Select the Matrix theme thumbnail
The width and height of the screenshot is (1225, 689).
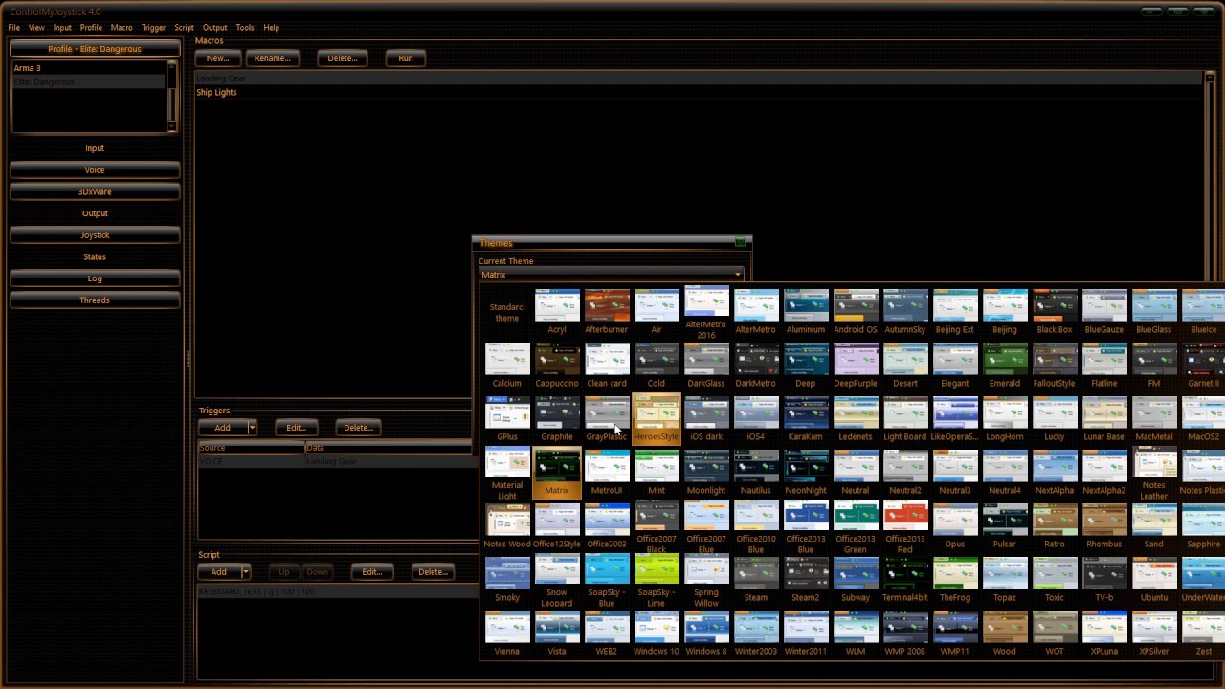click(x=557, y=473)
